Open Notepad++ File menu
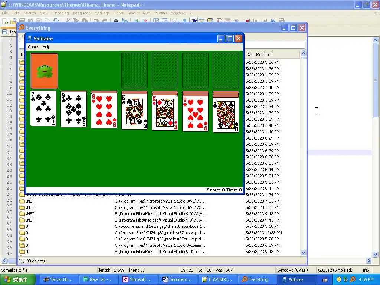Image resolution: width=380 pixels, height=285 pixels. coord(5,13)
